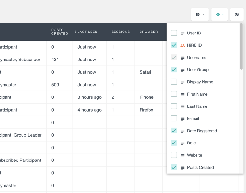This screenshot has height=193, width=246.
Task: Click the lines icon beside Website
Action: click(x=182, y=155)
